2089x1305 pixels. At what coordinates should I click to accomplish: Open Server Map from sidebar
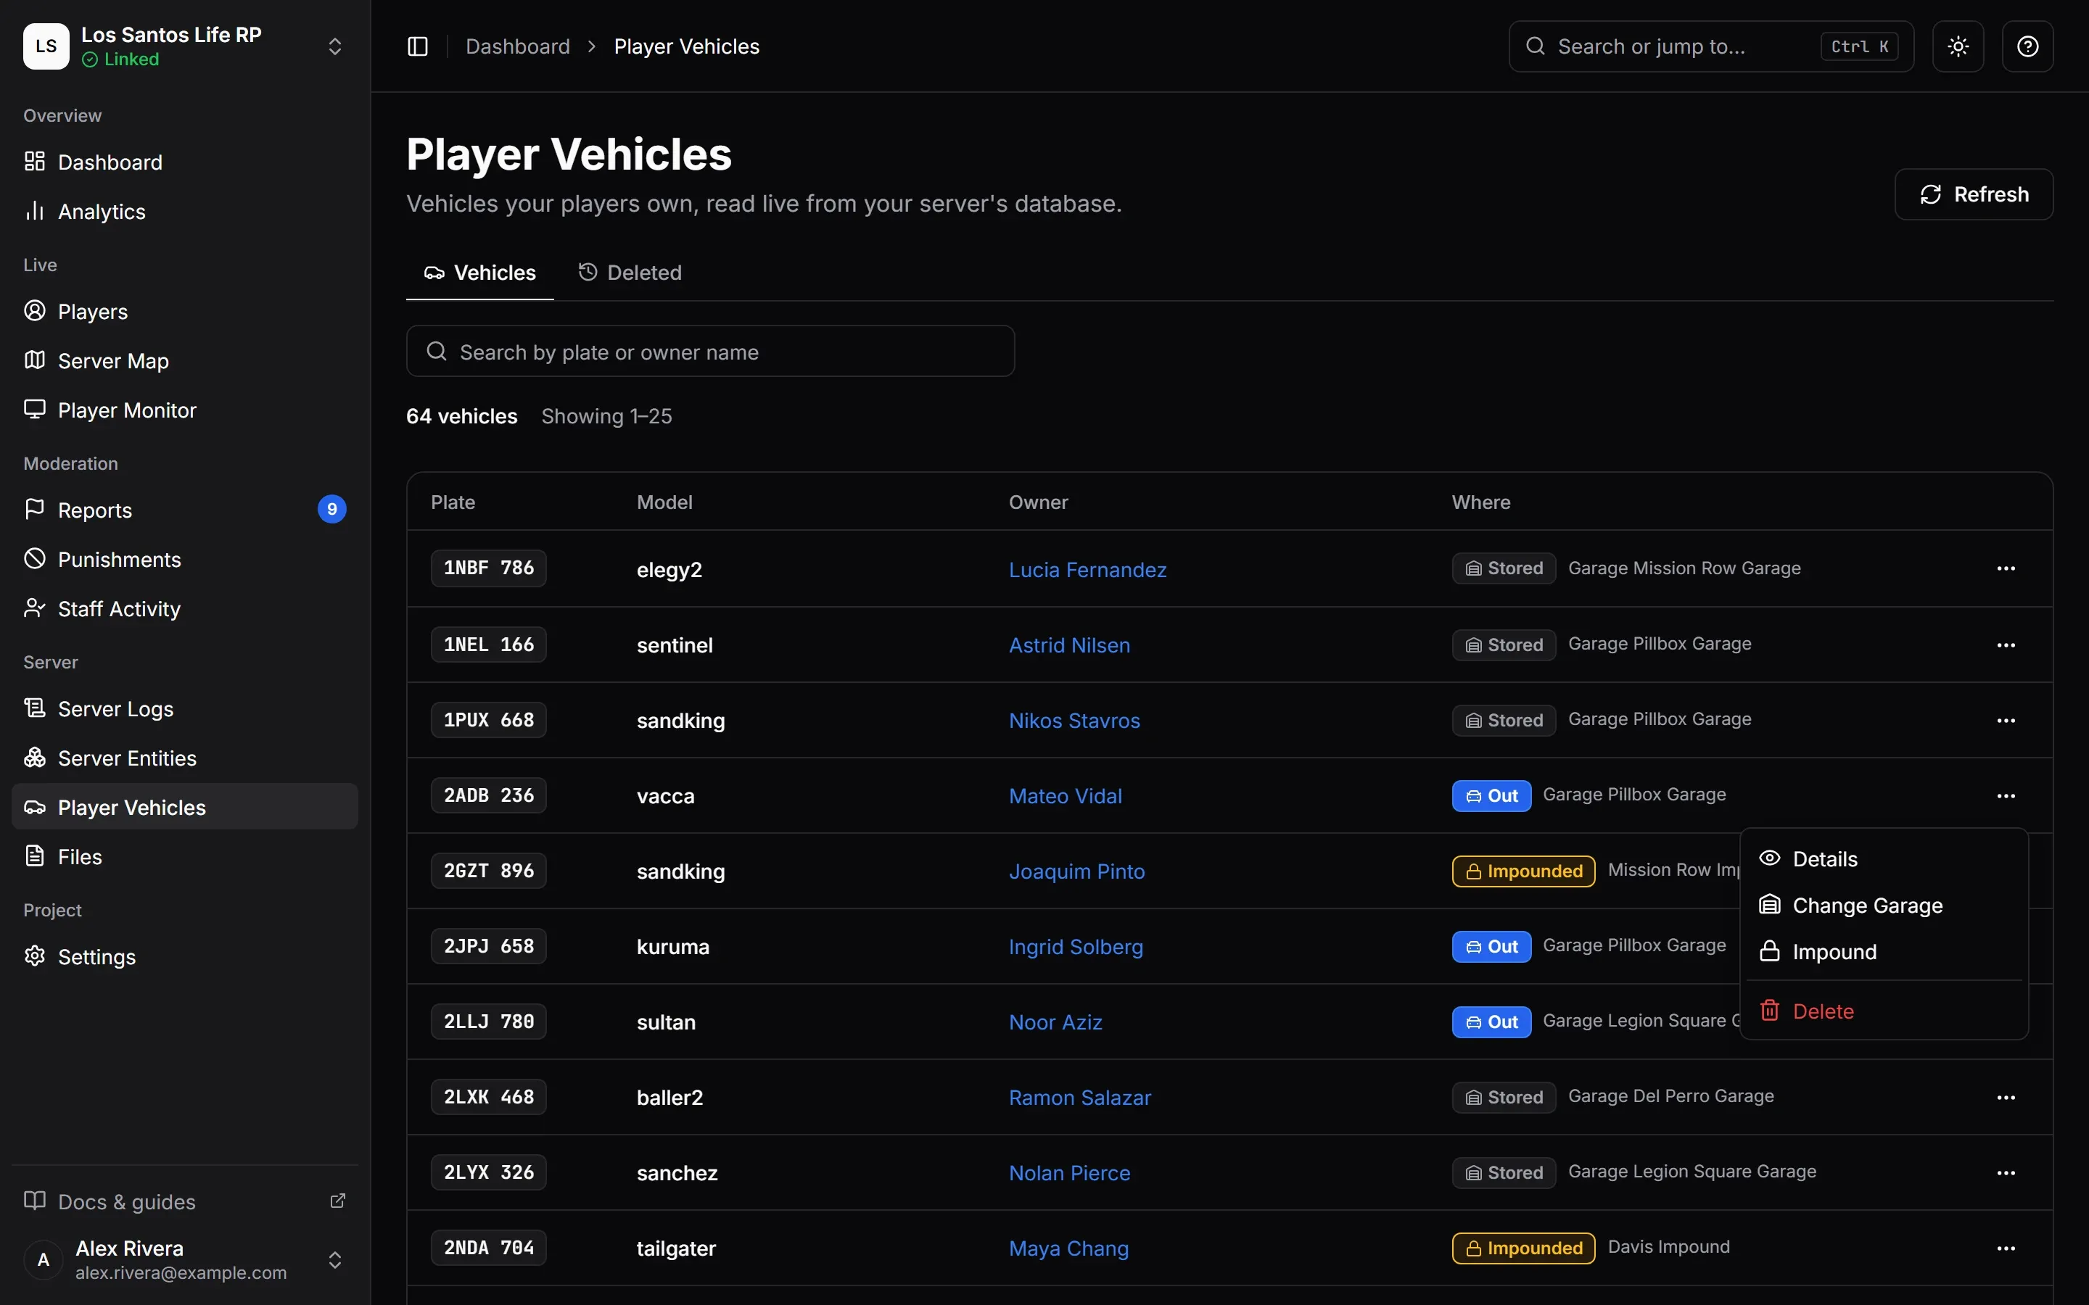point(185,361)
